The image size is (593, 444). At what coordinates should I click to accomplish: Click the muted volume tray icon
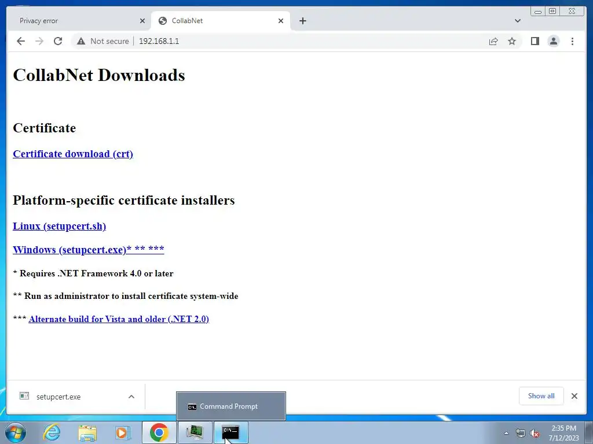[x=535, y=433]
